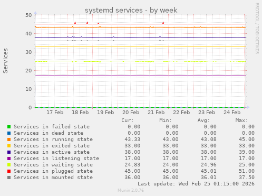
Task: Select the 'Services in dead state' label
Action: (48, 133)
